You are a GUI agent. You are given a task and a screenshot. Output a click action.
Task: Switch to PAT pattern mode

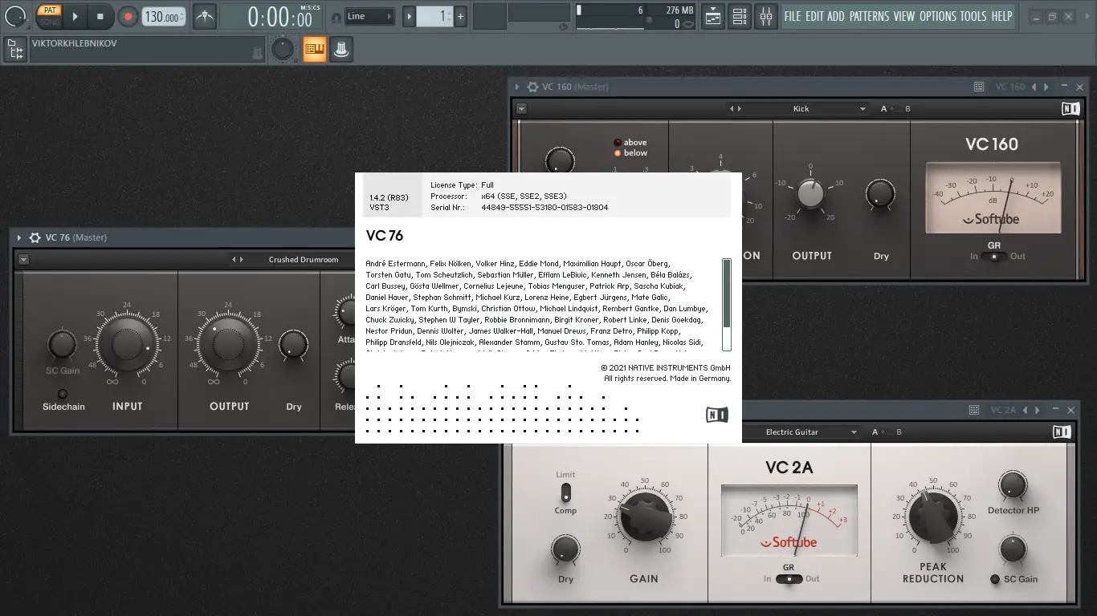pyautogui.click(x=49, y=10)
